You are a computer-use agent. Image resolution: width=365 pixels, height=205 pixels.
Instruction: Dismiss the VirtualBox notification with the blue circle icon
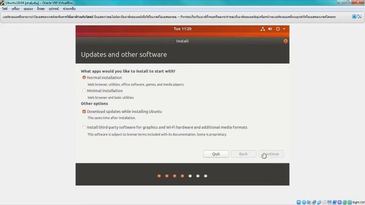[354, 17]
